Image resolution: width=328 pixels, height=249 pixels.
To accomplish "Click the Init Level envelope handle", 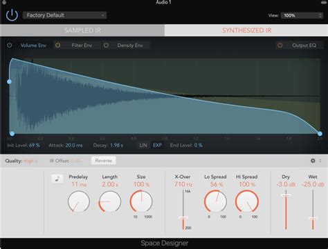I will [9, 81].
